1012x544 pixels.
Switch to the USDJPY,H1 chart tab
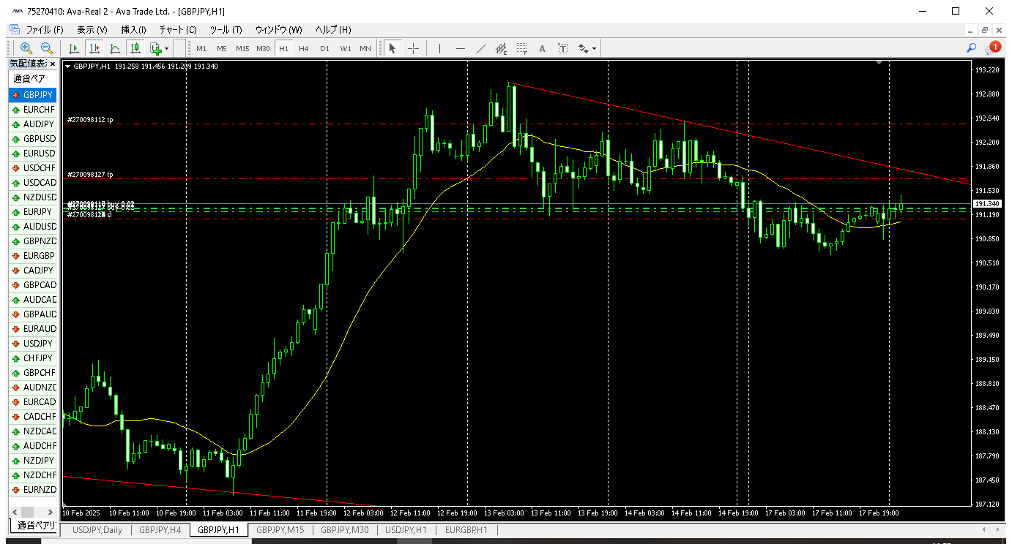click(406, 529)
